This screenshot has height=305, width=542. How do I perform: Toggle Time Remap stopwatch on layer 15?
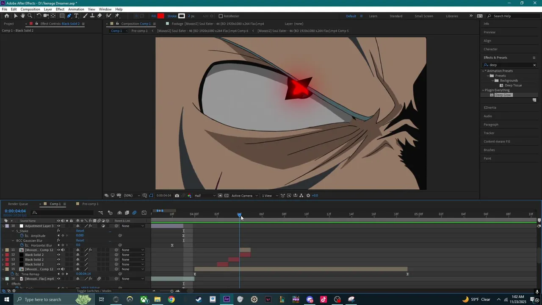[12, 274]
